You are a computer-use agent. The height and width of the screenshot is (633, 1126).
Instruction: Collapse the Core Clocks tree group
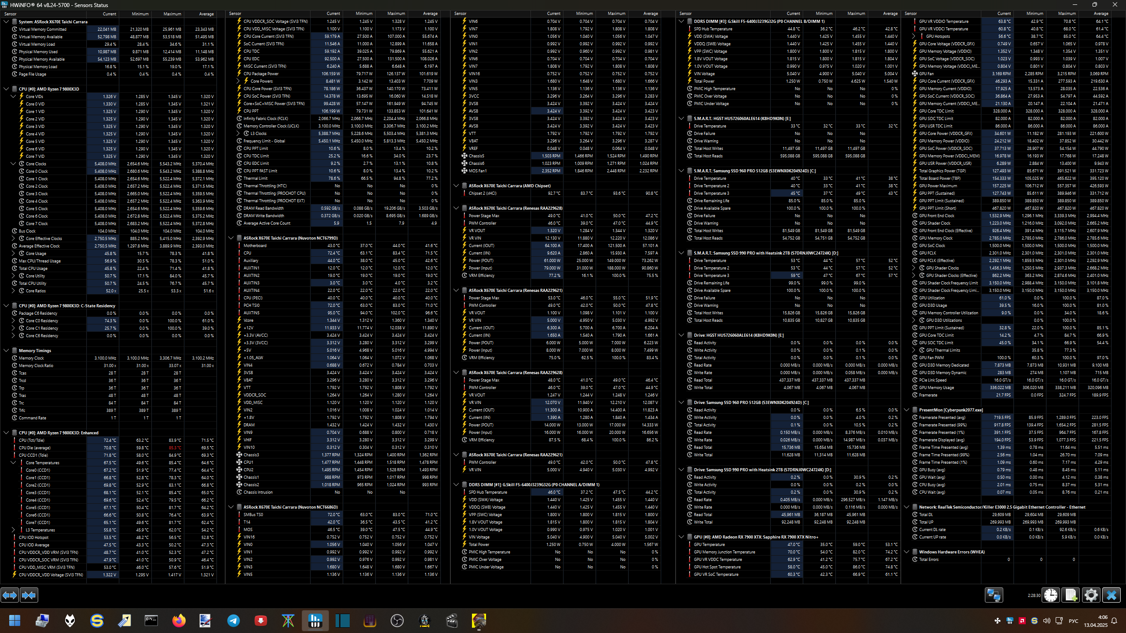13,164
